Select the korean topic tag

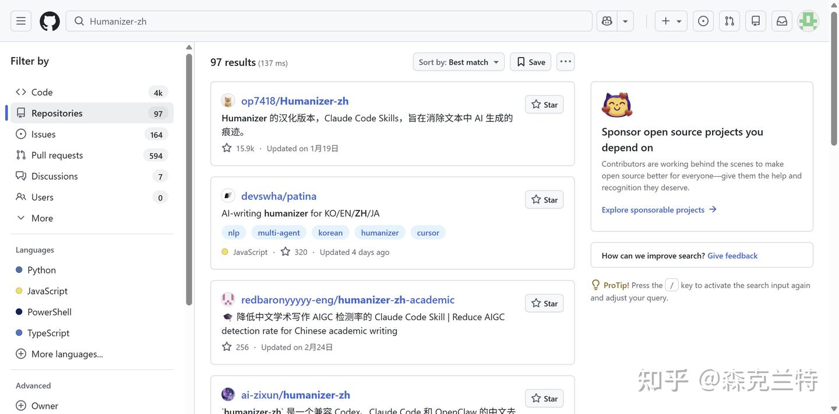point(330,233)
